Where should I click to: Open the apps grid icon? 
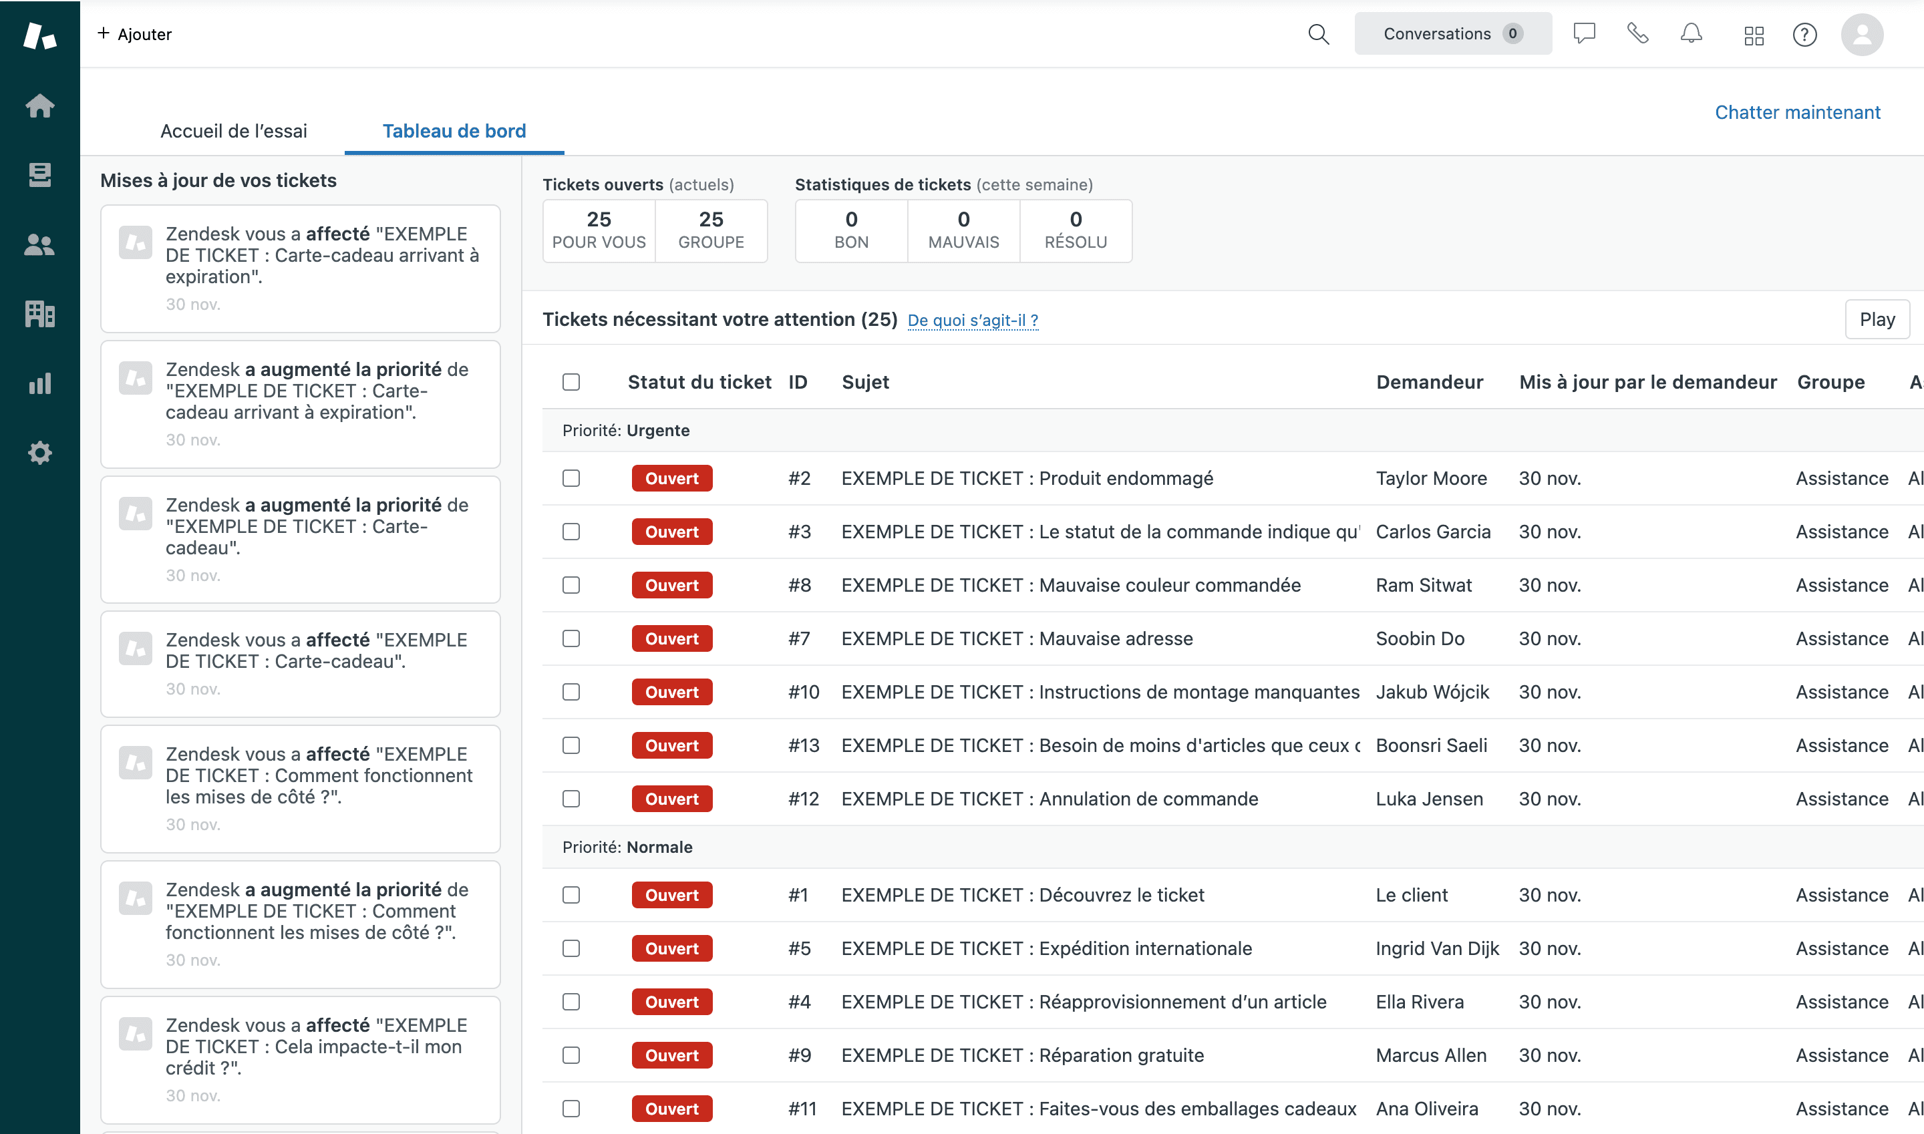(x=1754, y=34)
